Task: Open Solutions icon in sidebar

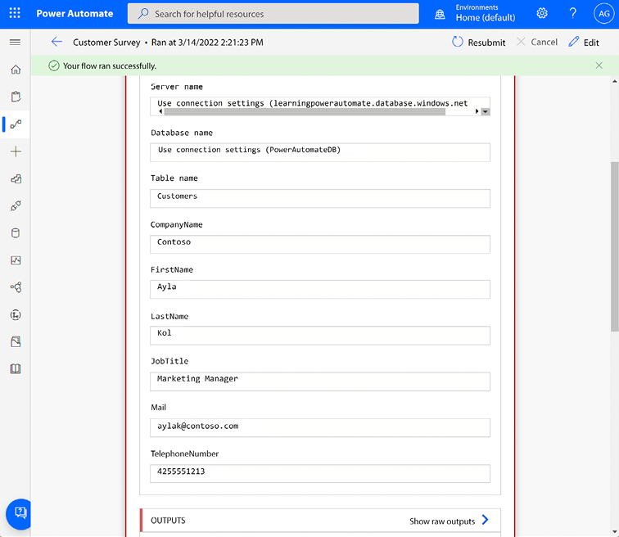Action: click(16, 341)
